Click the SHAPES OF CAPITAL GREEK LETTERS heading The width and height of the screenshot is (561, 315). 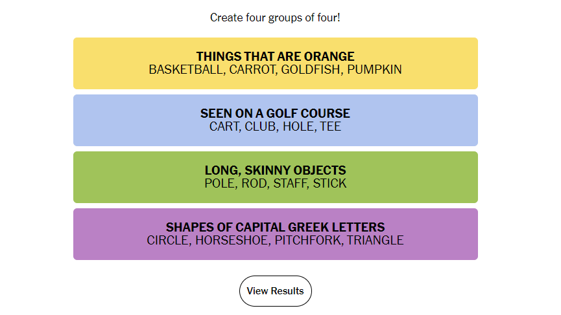coord(275,227)
